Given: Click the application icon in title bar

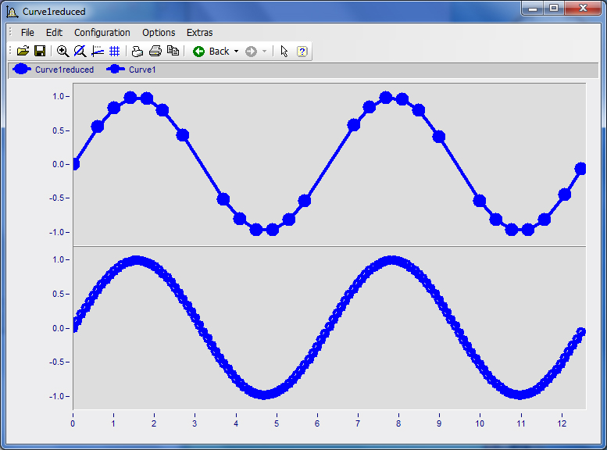Looking at the screenshot, I should point(12,12).
